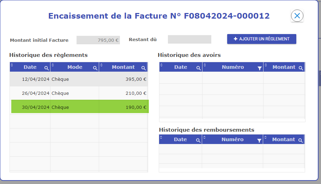This screenshot has width=321, height=184.
Task: Open Numéro filter in Historique des avoirs
Action: point(260,68)
